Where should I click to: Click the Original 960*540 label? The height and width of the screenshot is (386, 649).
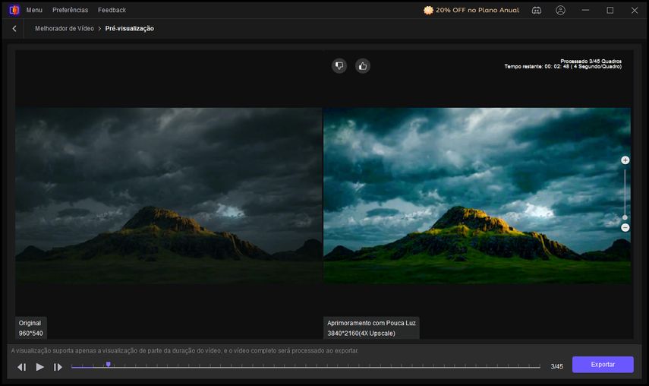click(30, 328)
